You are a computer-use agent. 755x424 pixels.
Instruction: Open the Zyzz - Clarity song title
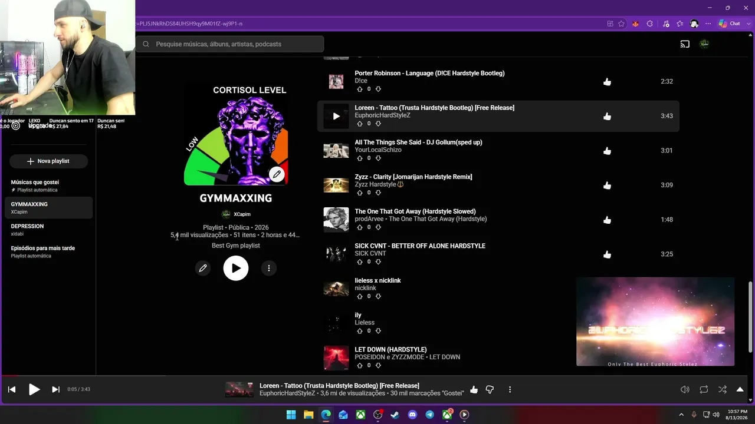click(x=413, y=177)
